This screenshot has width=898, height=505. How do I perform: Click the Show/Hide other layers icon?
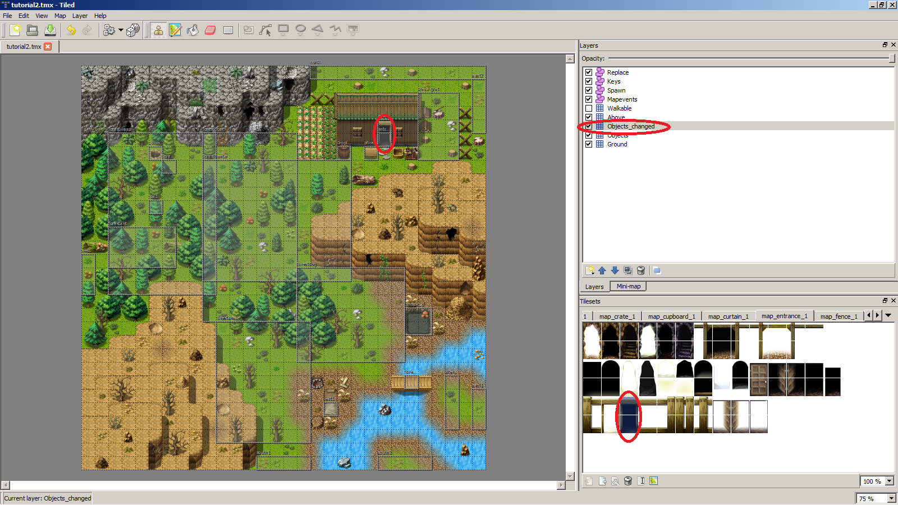coord(657,270)
